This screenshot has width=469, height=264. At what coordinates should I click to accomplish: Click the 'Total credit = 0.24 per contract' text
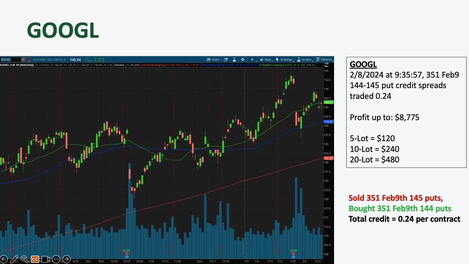point(405,219)
